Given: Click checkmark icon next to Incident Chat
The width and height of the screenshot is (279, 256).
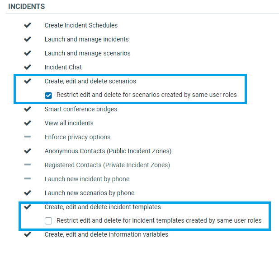Looking at the screenshot, I should [28, 67].
